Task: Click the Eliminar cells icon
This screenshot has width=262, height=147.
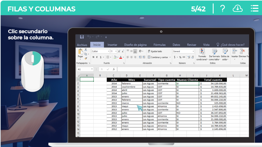Action: tap(242, 52)
